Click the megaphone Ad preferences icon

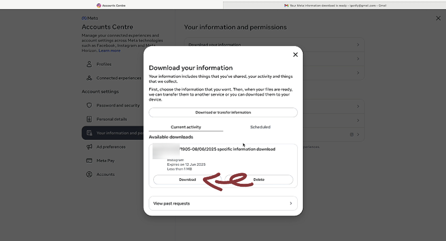click(x=89, y=147)
